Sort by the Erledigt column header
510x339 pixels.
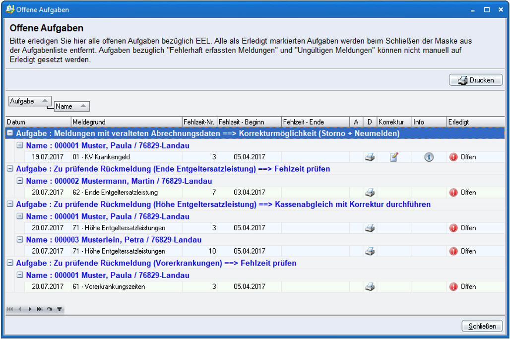point(476,122)
